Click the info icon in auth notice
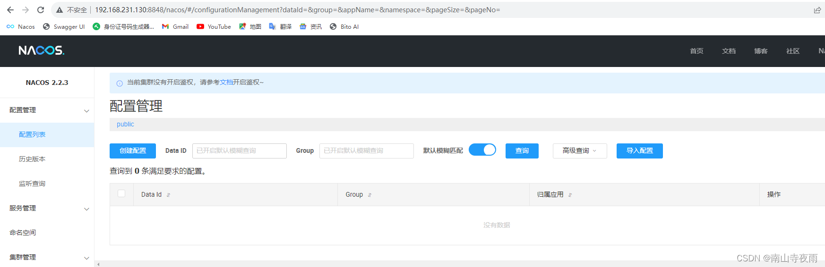The height and width of the screenshot is (267, 825). click(x=120, y=83)
